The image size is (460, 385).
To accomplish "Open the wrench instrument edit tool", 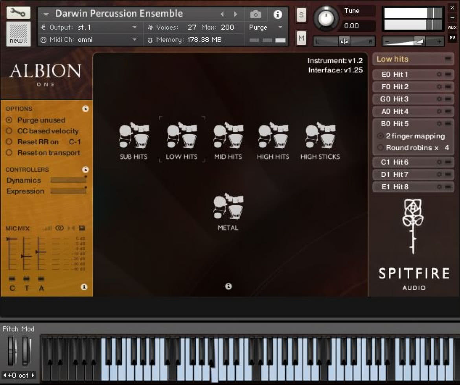I will [x=18, y=12].
